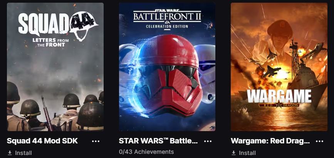The height and width of the screenshot is (158, 334).
Task: Open the STAR WARS Battle... game title
Action: pos(158,141)
